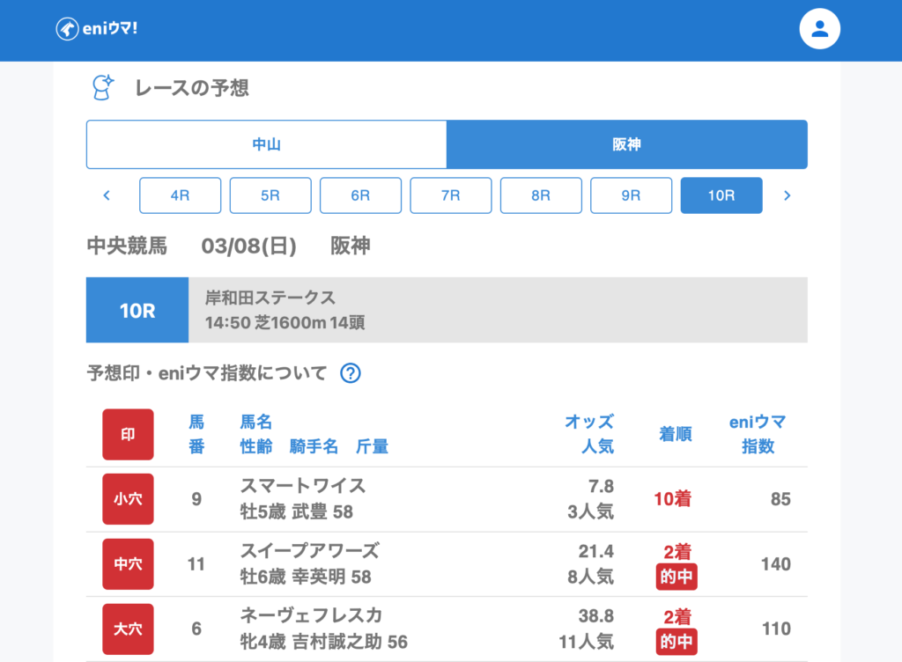Screen dimensions: 902x662
Task: Open the user profile icon
Action: (819, 29)
